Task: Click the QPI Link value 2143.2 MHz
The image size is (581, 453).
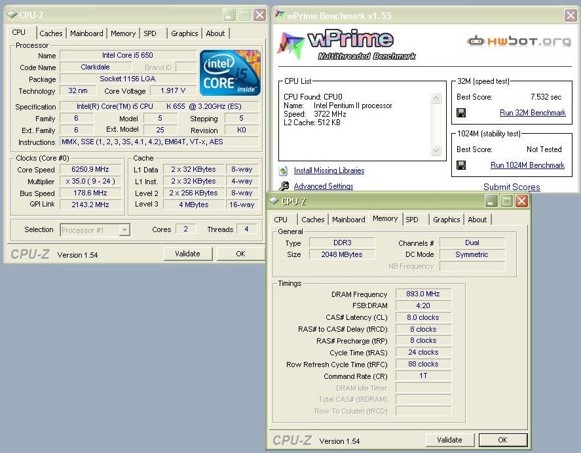Action: (90, 205)
